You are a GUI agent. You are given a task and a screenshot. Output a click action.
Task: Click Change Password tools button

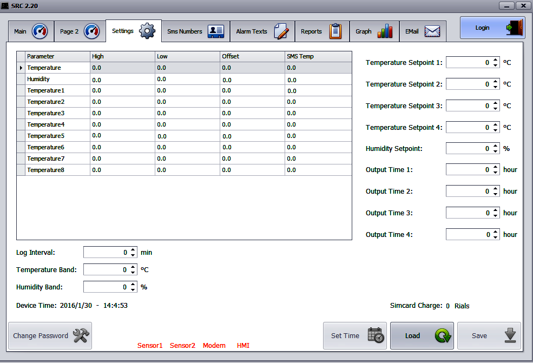(50, 335)
